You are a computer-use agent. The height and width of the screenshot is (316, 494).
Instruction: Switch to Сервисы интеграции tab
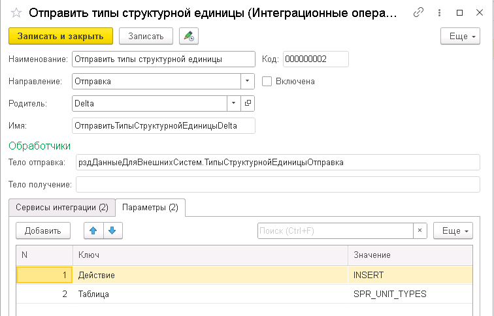coord(62,208)
